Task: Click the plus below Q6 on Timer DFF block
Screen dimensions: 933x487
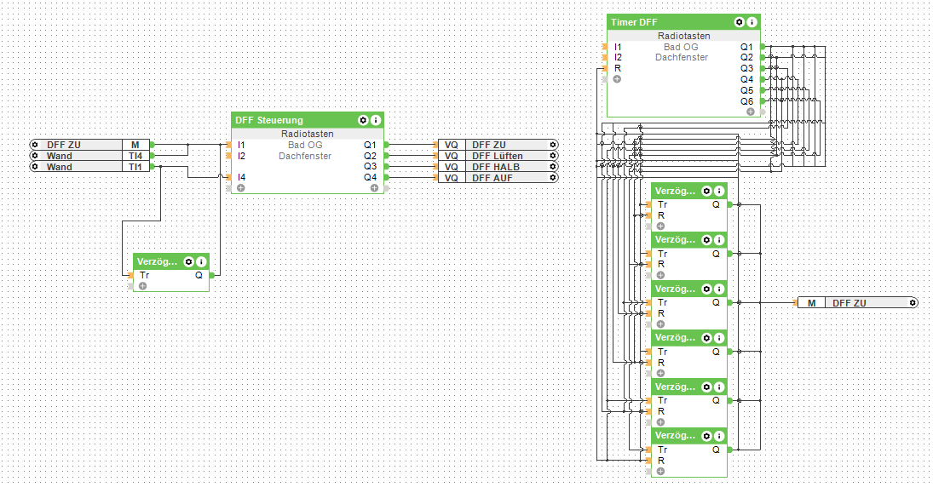Action: pos(751,112)
